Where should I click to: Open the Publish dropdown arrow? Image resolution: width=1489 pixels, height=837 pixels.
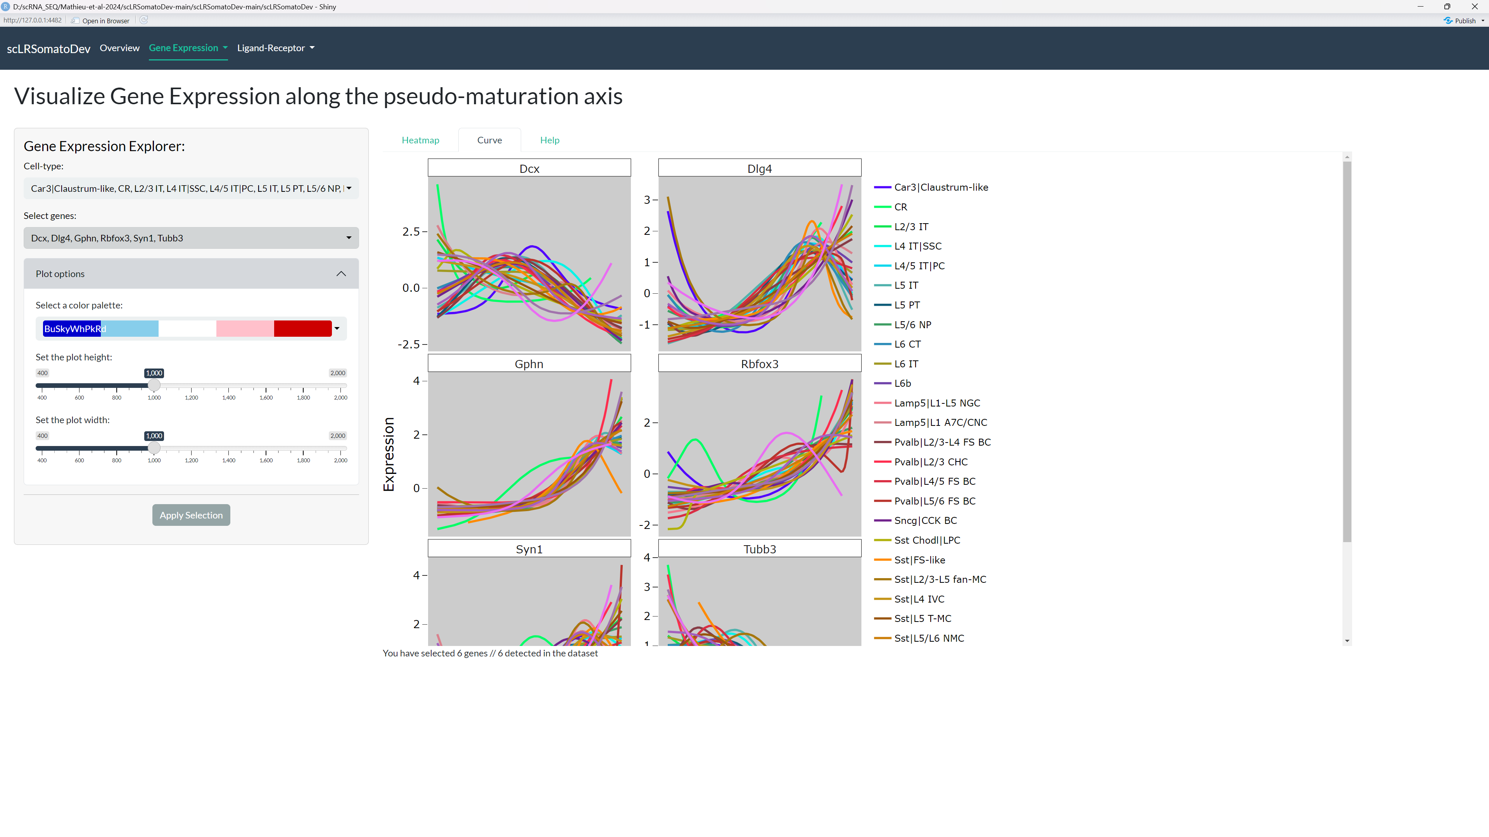point(1483,20)
